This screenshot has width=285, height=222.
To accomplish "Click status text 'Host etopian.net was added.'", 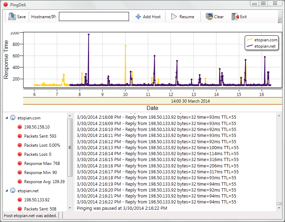I will (30, 216).
